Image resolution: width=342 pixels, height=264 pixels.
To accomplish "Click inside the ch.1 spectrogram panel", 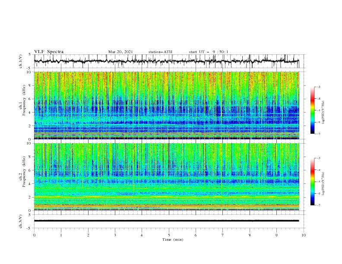I will tap(166, 105).
